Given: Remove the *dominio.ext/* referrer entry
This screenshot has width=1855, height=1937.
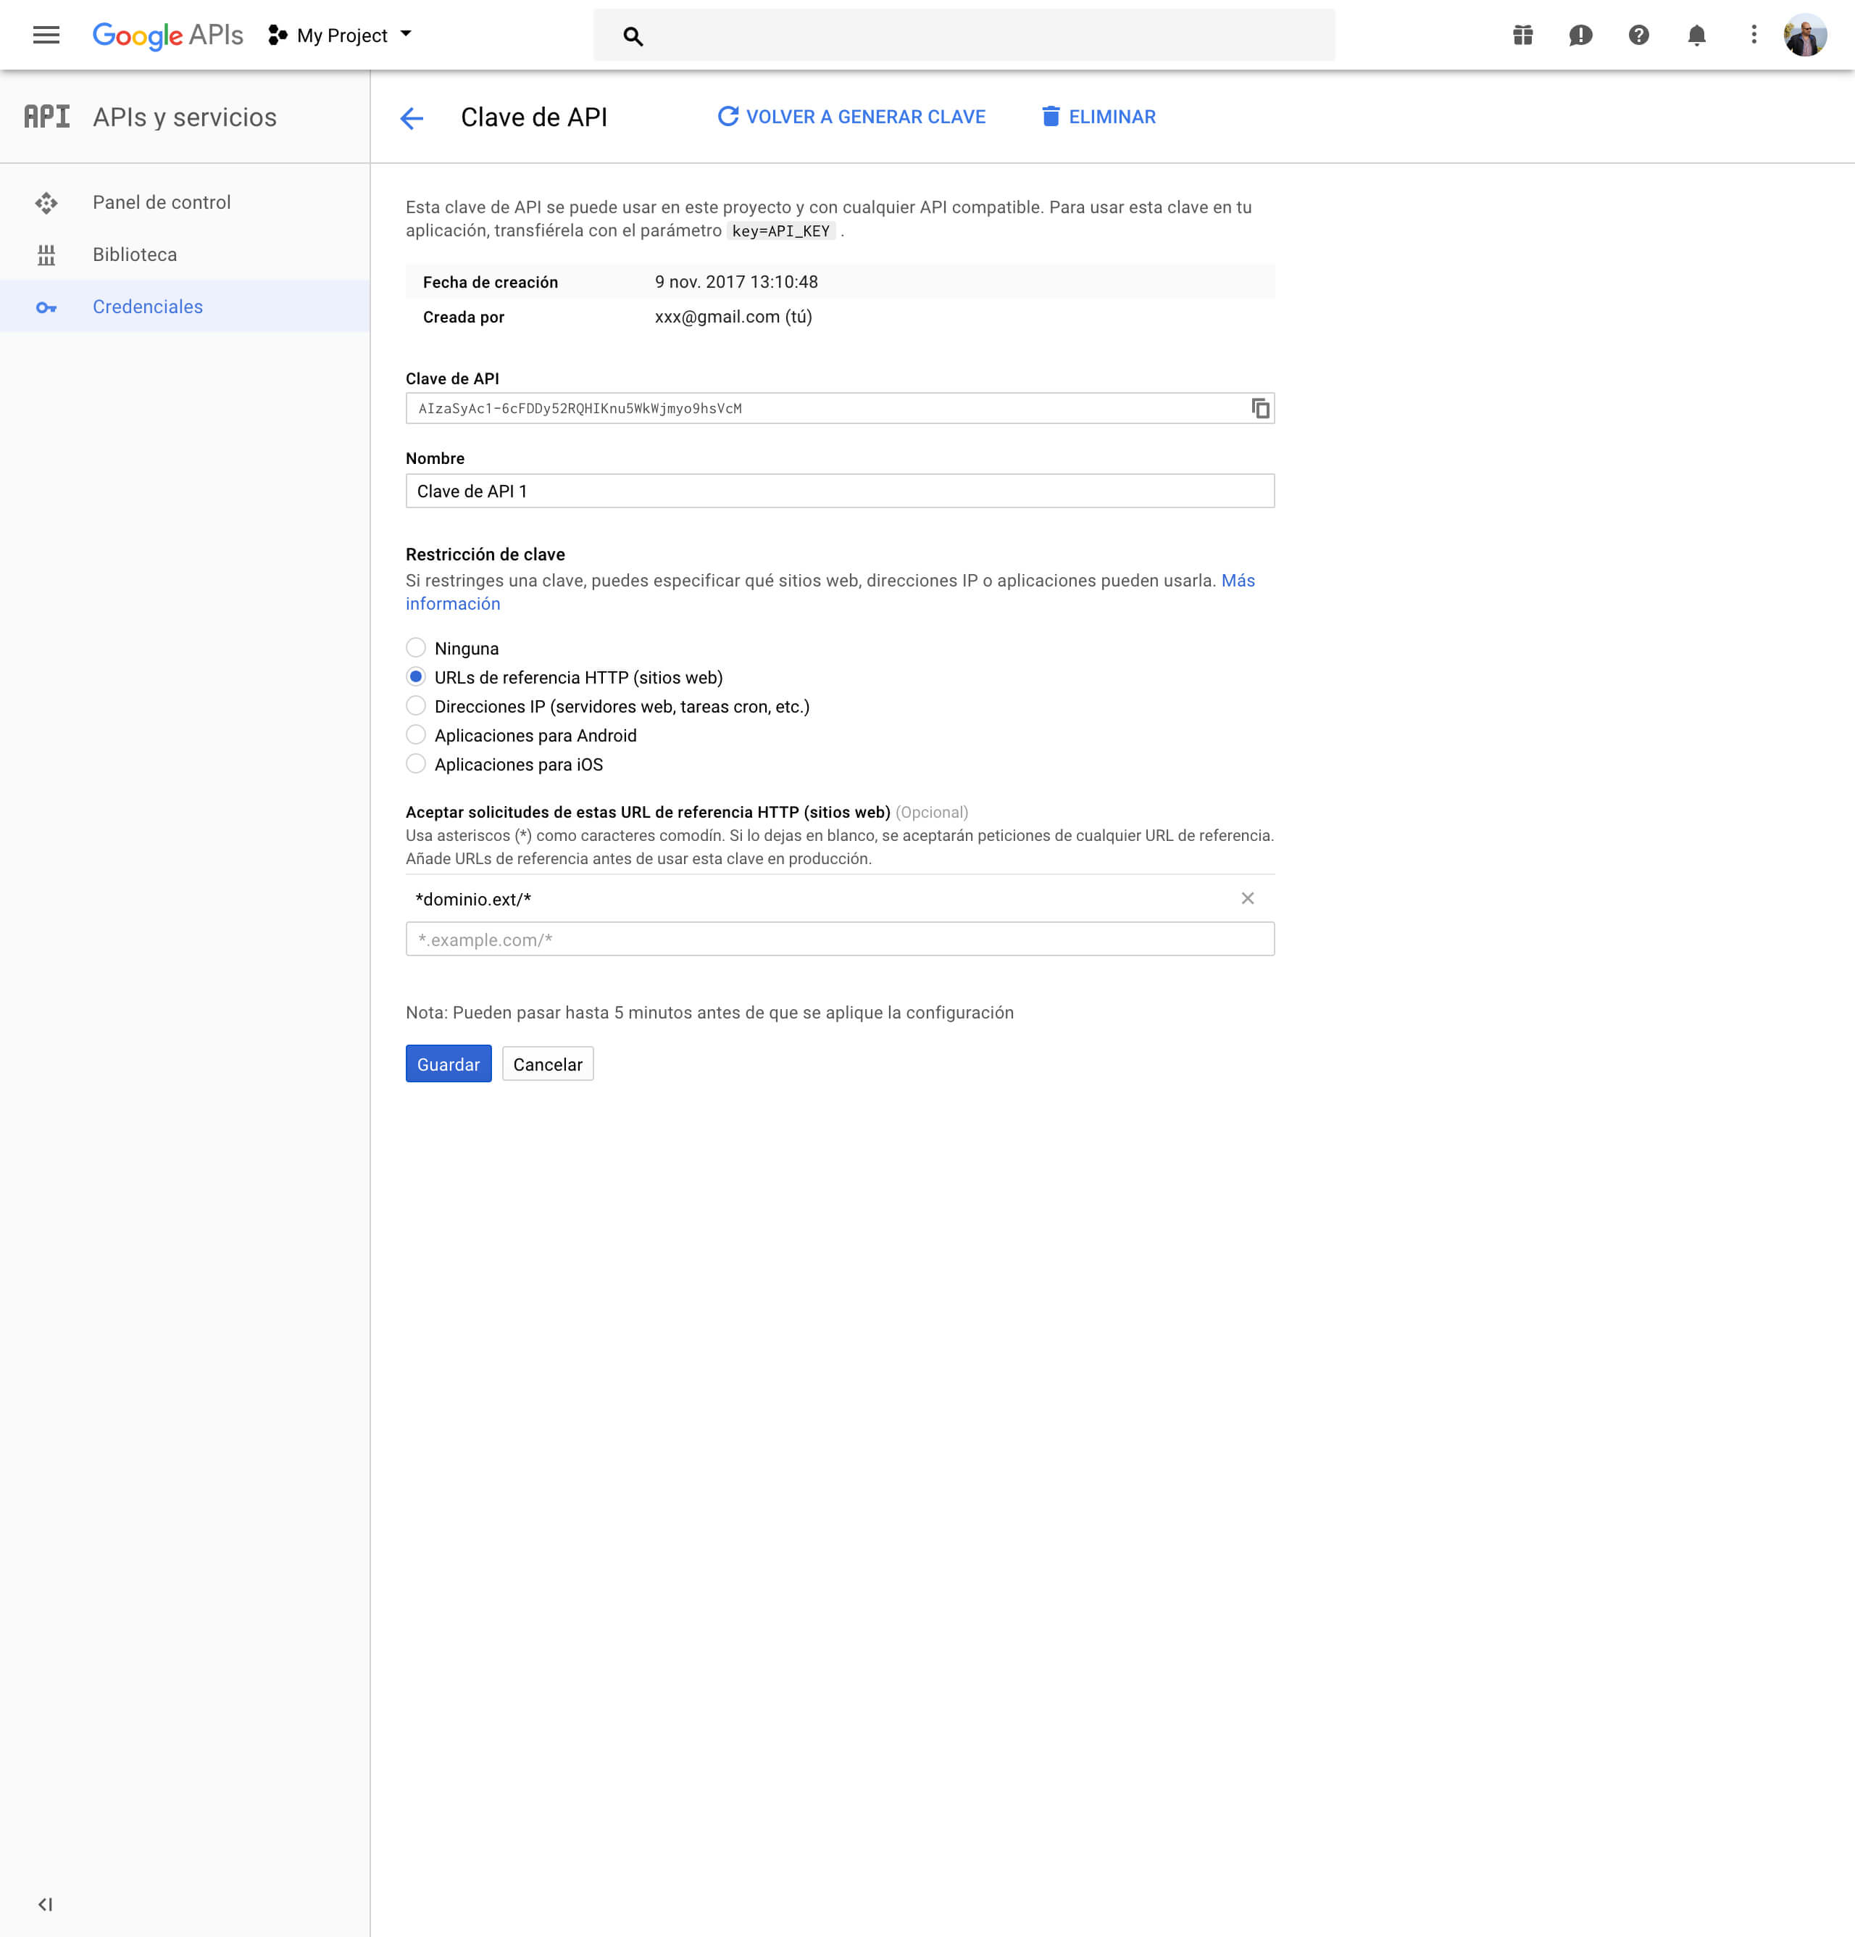Looking at the screenshot, I should (1246, 898).
